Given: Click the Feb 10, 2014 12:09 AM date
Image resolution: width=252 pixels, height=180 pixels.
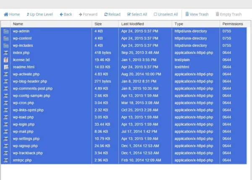Looking at the screenshot, I should tap(141, 160).
